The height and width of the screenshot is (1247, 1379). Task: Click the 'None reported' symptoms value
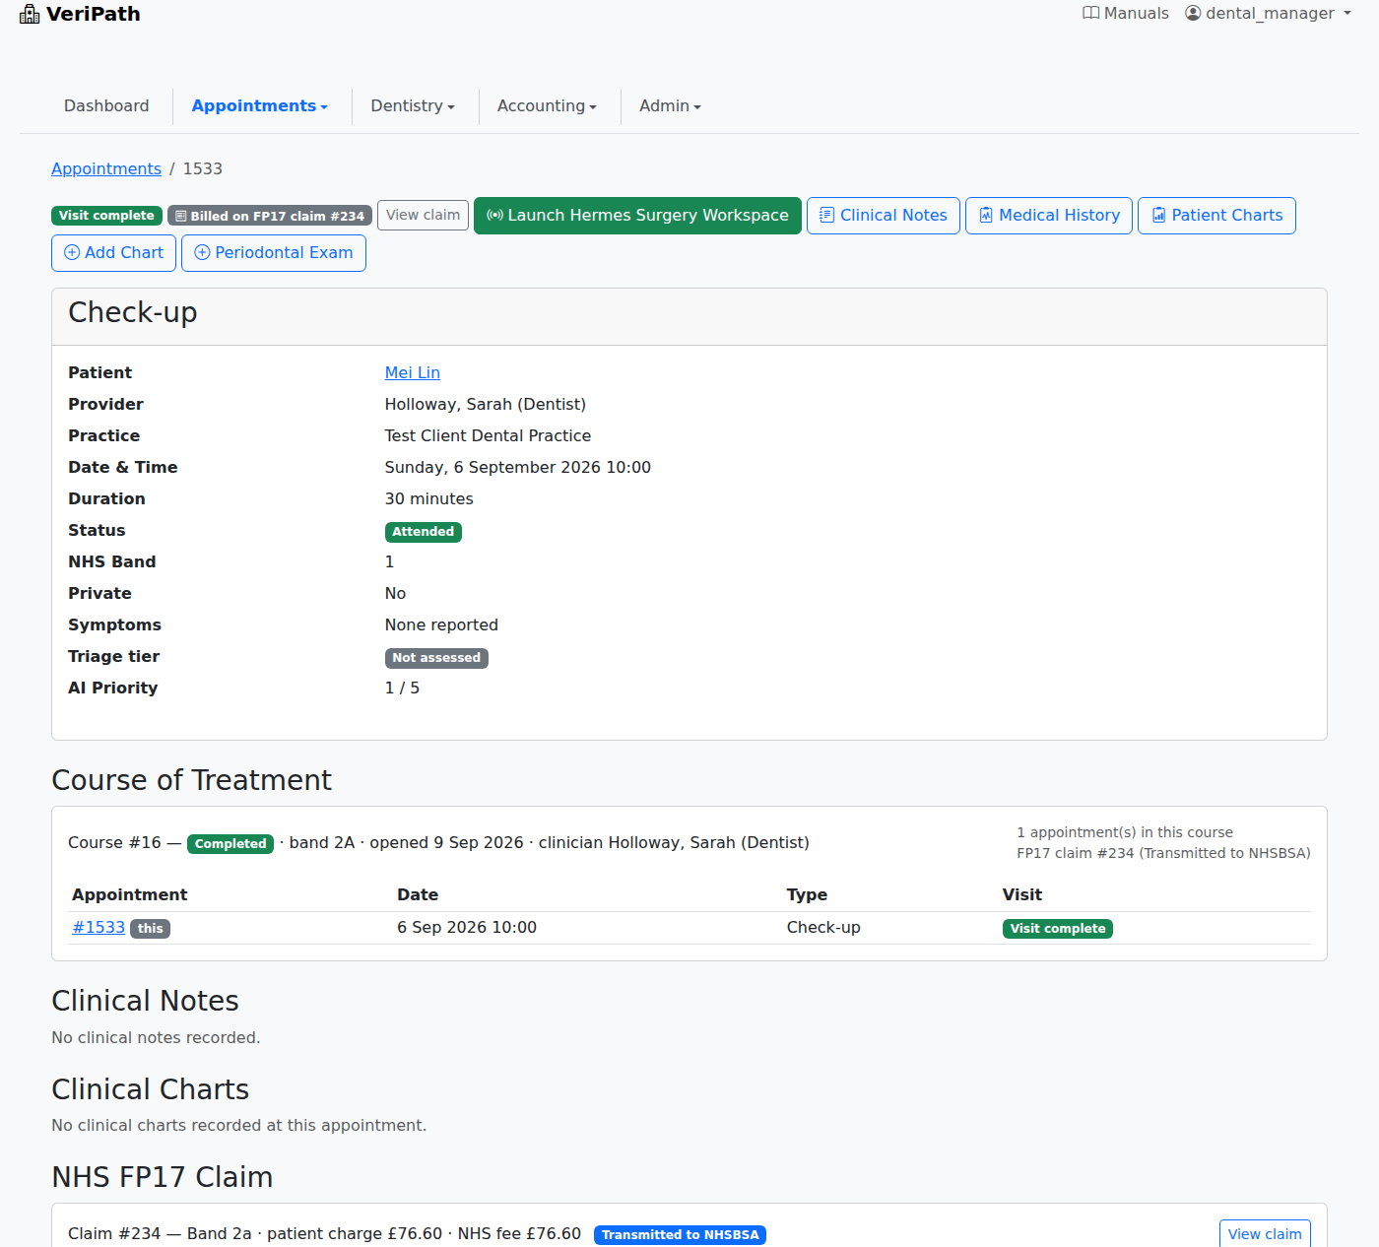click(x=441, y=624)
